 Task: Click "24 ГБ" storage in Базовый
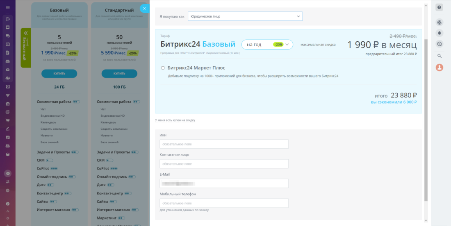click(x=59, y=87)
